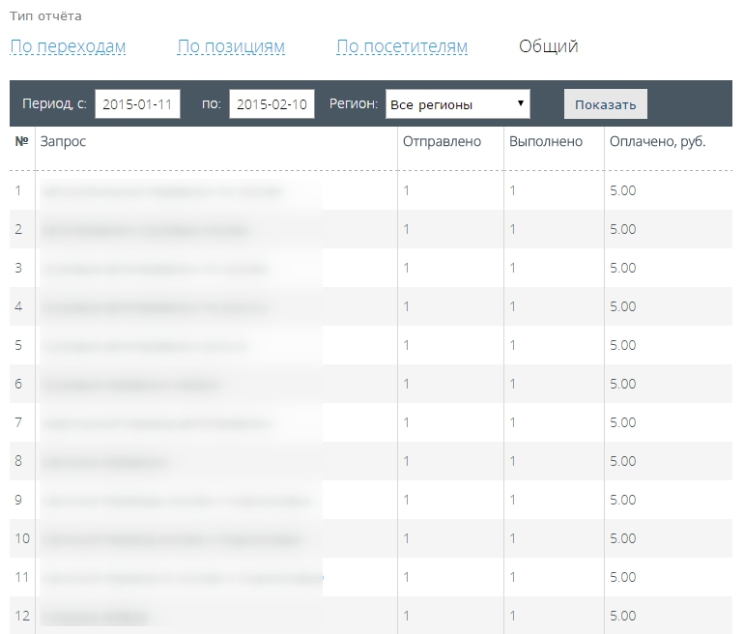Image resolution: width=744 pixels, height=634 pixels.
Task: Select the query text in row 1
Action: (162, 191)
